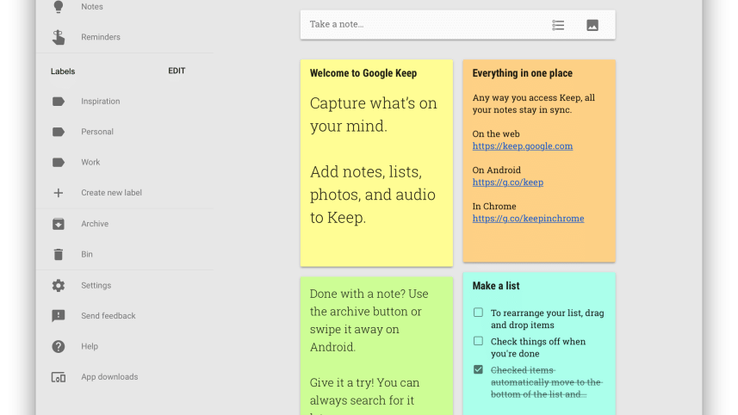Image resolution: width=738 pixels, height=415 pixels.
Task: Click the plus icon for new label
Action: (59, 193)
